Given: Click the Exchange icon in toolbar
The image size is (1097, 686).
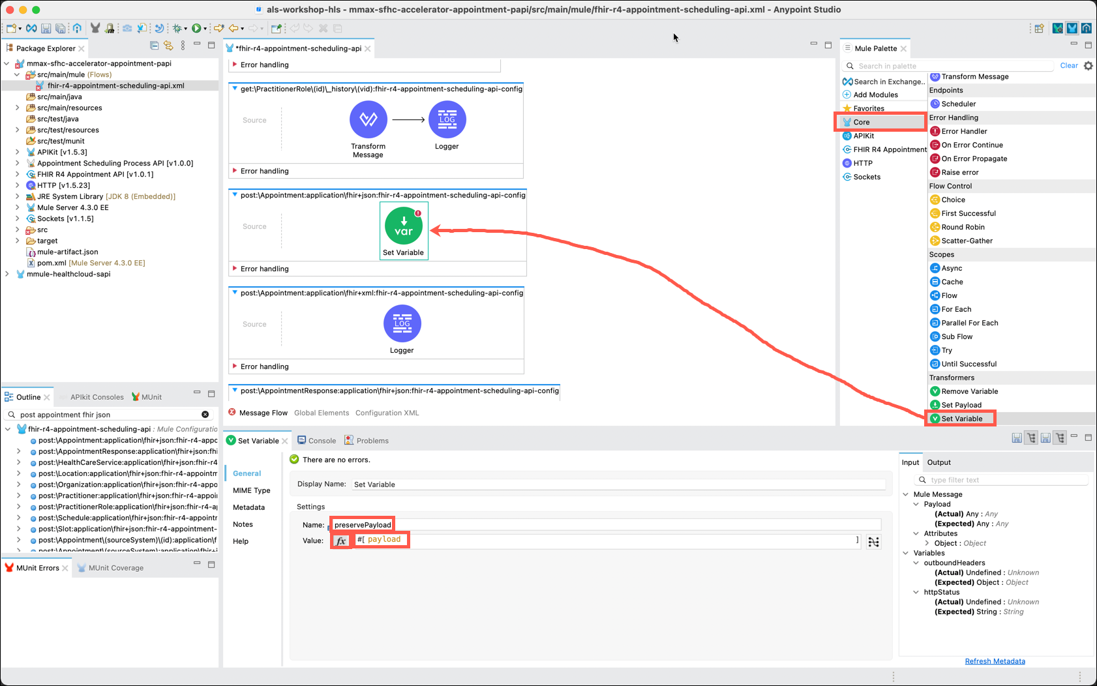Looking at the screenshot, I should coord(31,28).
